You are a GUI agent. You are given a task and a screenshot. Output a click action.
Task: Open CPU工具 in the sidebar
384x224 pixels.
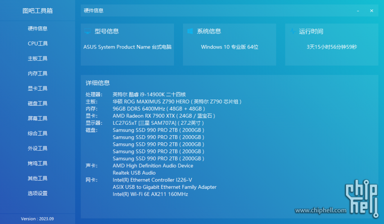click(38, 43)
